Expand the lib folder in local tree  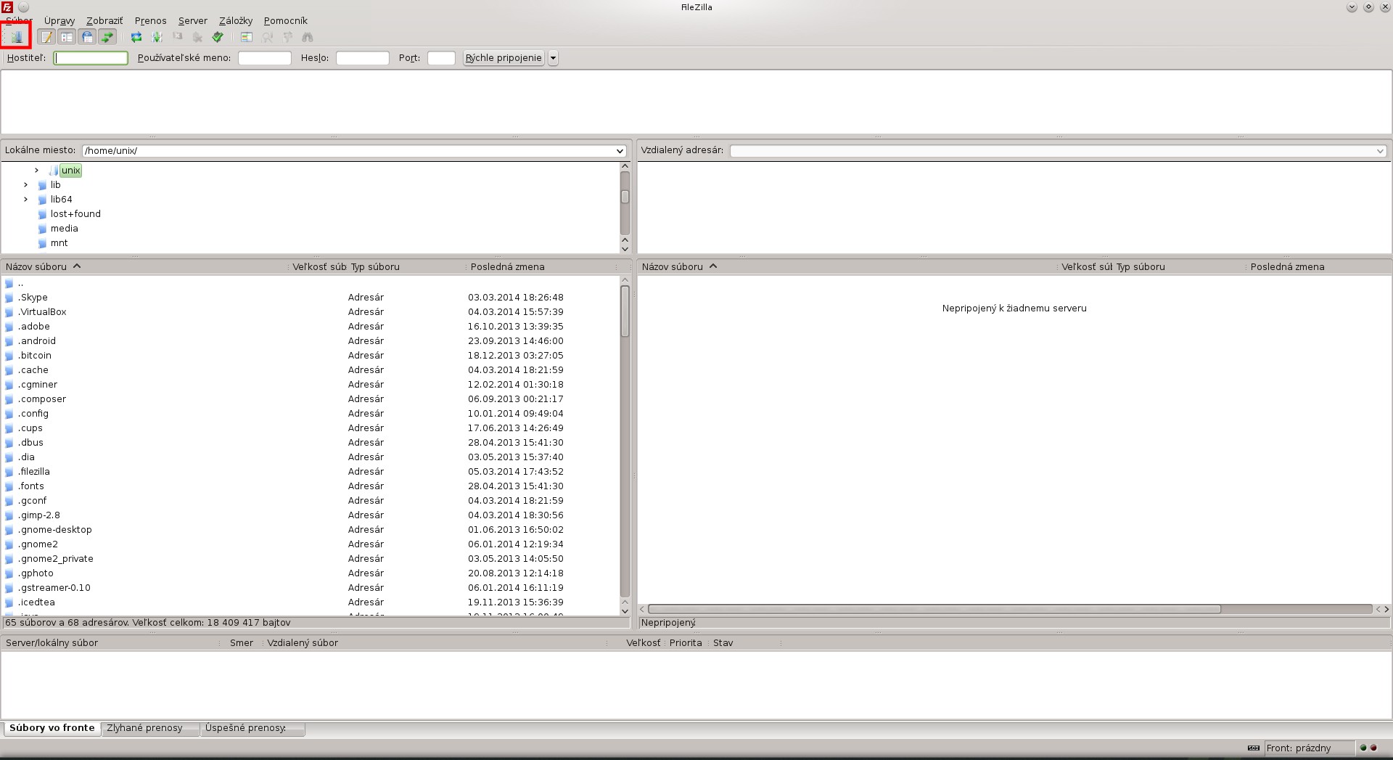coord(26,185)
